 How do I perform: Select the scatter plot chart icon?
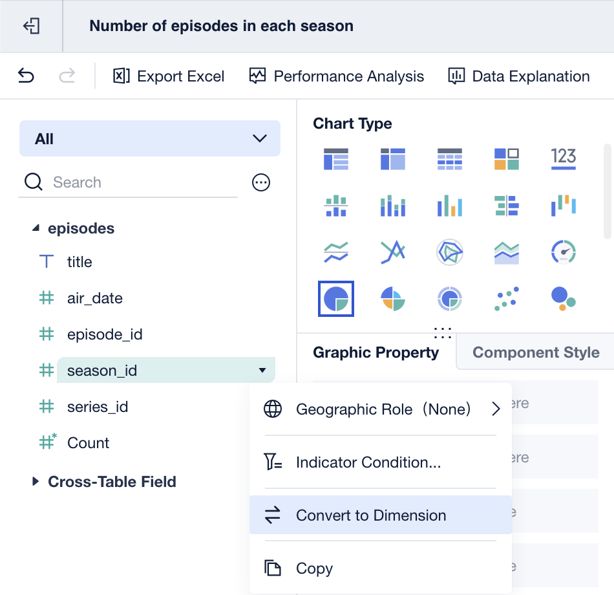coord(507,298)
